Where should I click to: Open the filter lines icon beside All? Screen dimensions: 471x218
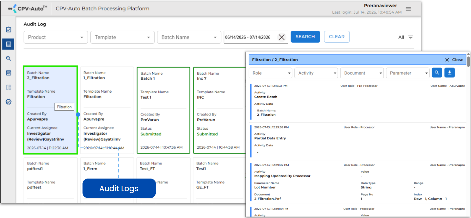pos(410,37)
